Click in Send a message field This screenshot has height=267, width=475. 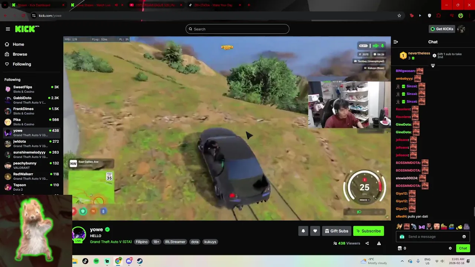coord(433,237)
